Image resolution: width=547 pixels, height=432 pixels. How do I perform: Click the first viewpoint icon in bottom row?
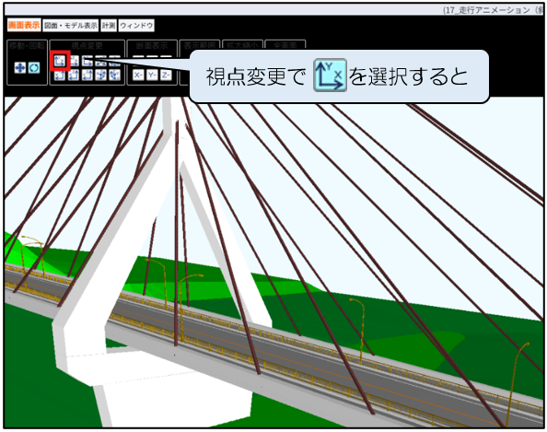[x=60, y=75]
